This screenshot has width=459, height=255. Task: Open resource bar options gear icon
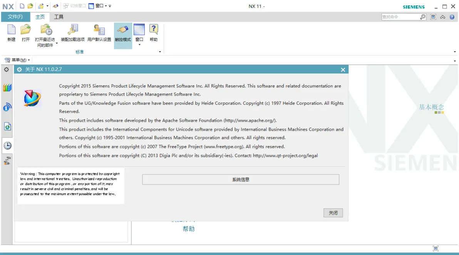click(x=7, y=70)
